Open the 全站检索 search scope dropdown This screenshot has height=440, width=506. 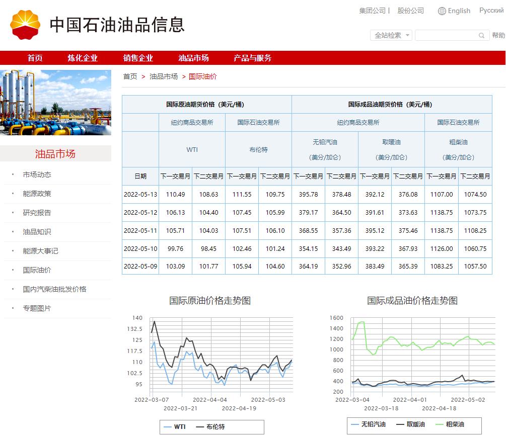click(x=391, y=36)
